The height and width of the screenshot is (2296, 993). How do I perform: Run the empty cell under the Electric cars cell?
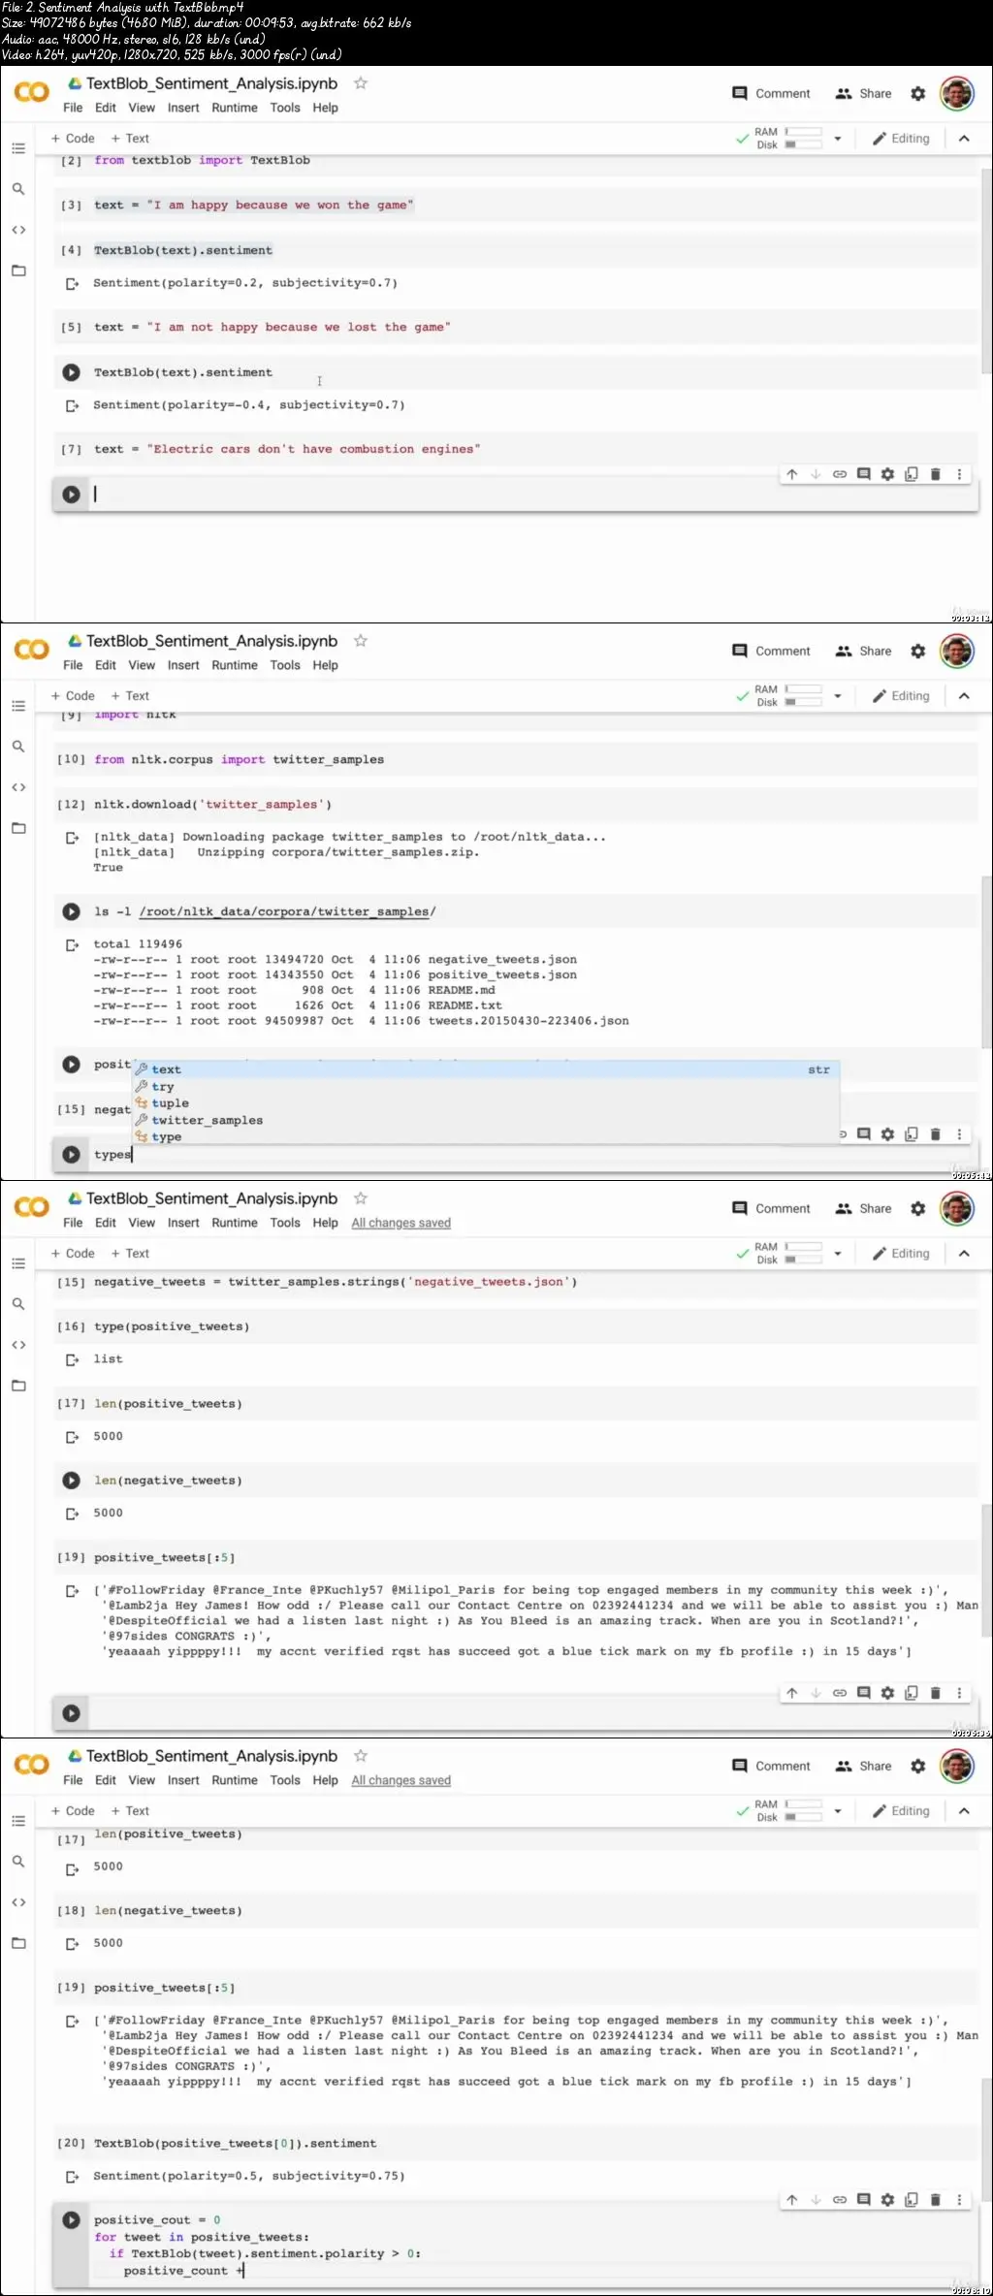[x=71, y=494]
